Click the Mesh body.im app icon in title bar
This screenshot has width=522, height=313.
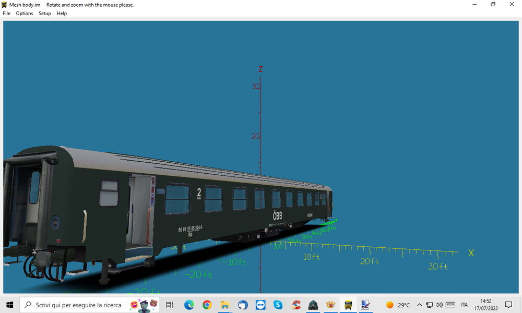click(x=4, y=5)
